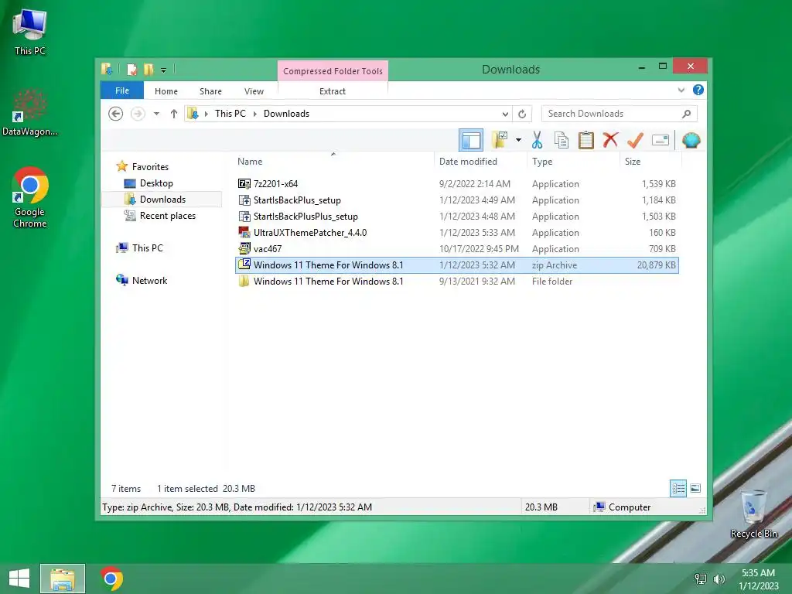
Task: Go back with the Back arrow
Action: (x=116, y=114)
